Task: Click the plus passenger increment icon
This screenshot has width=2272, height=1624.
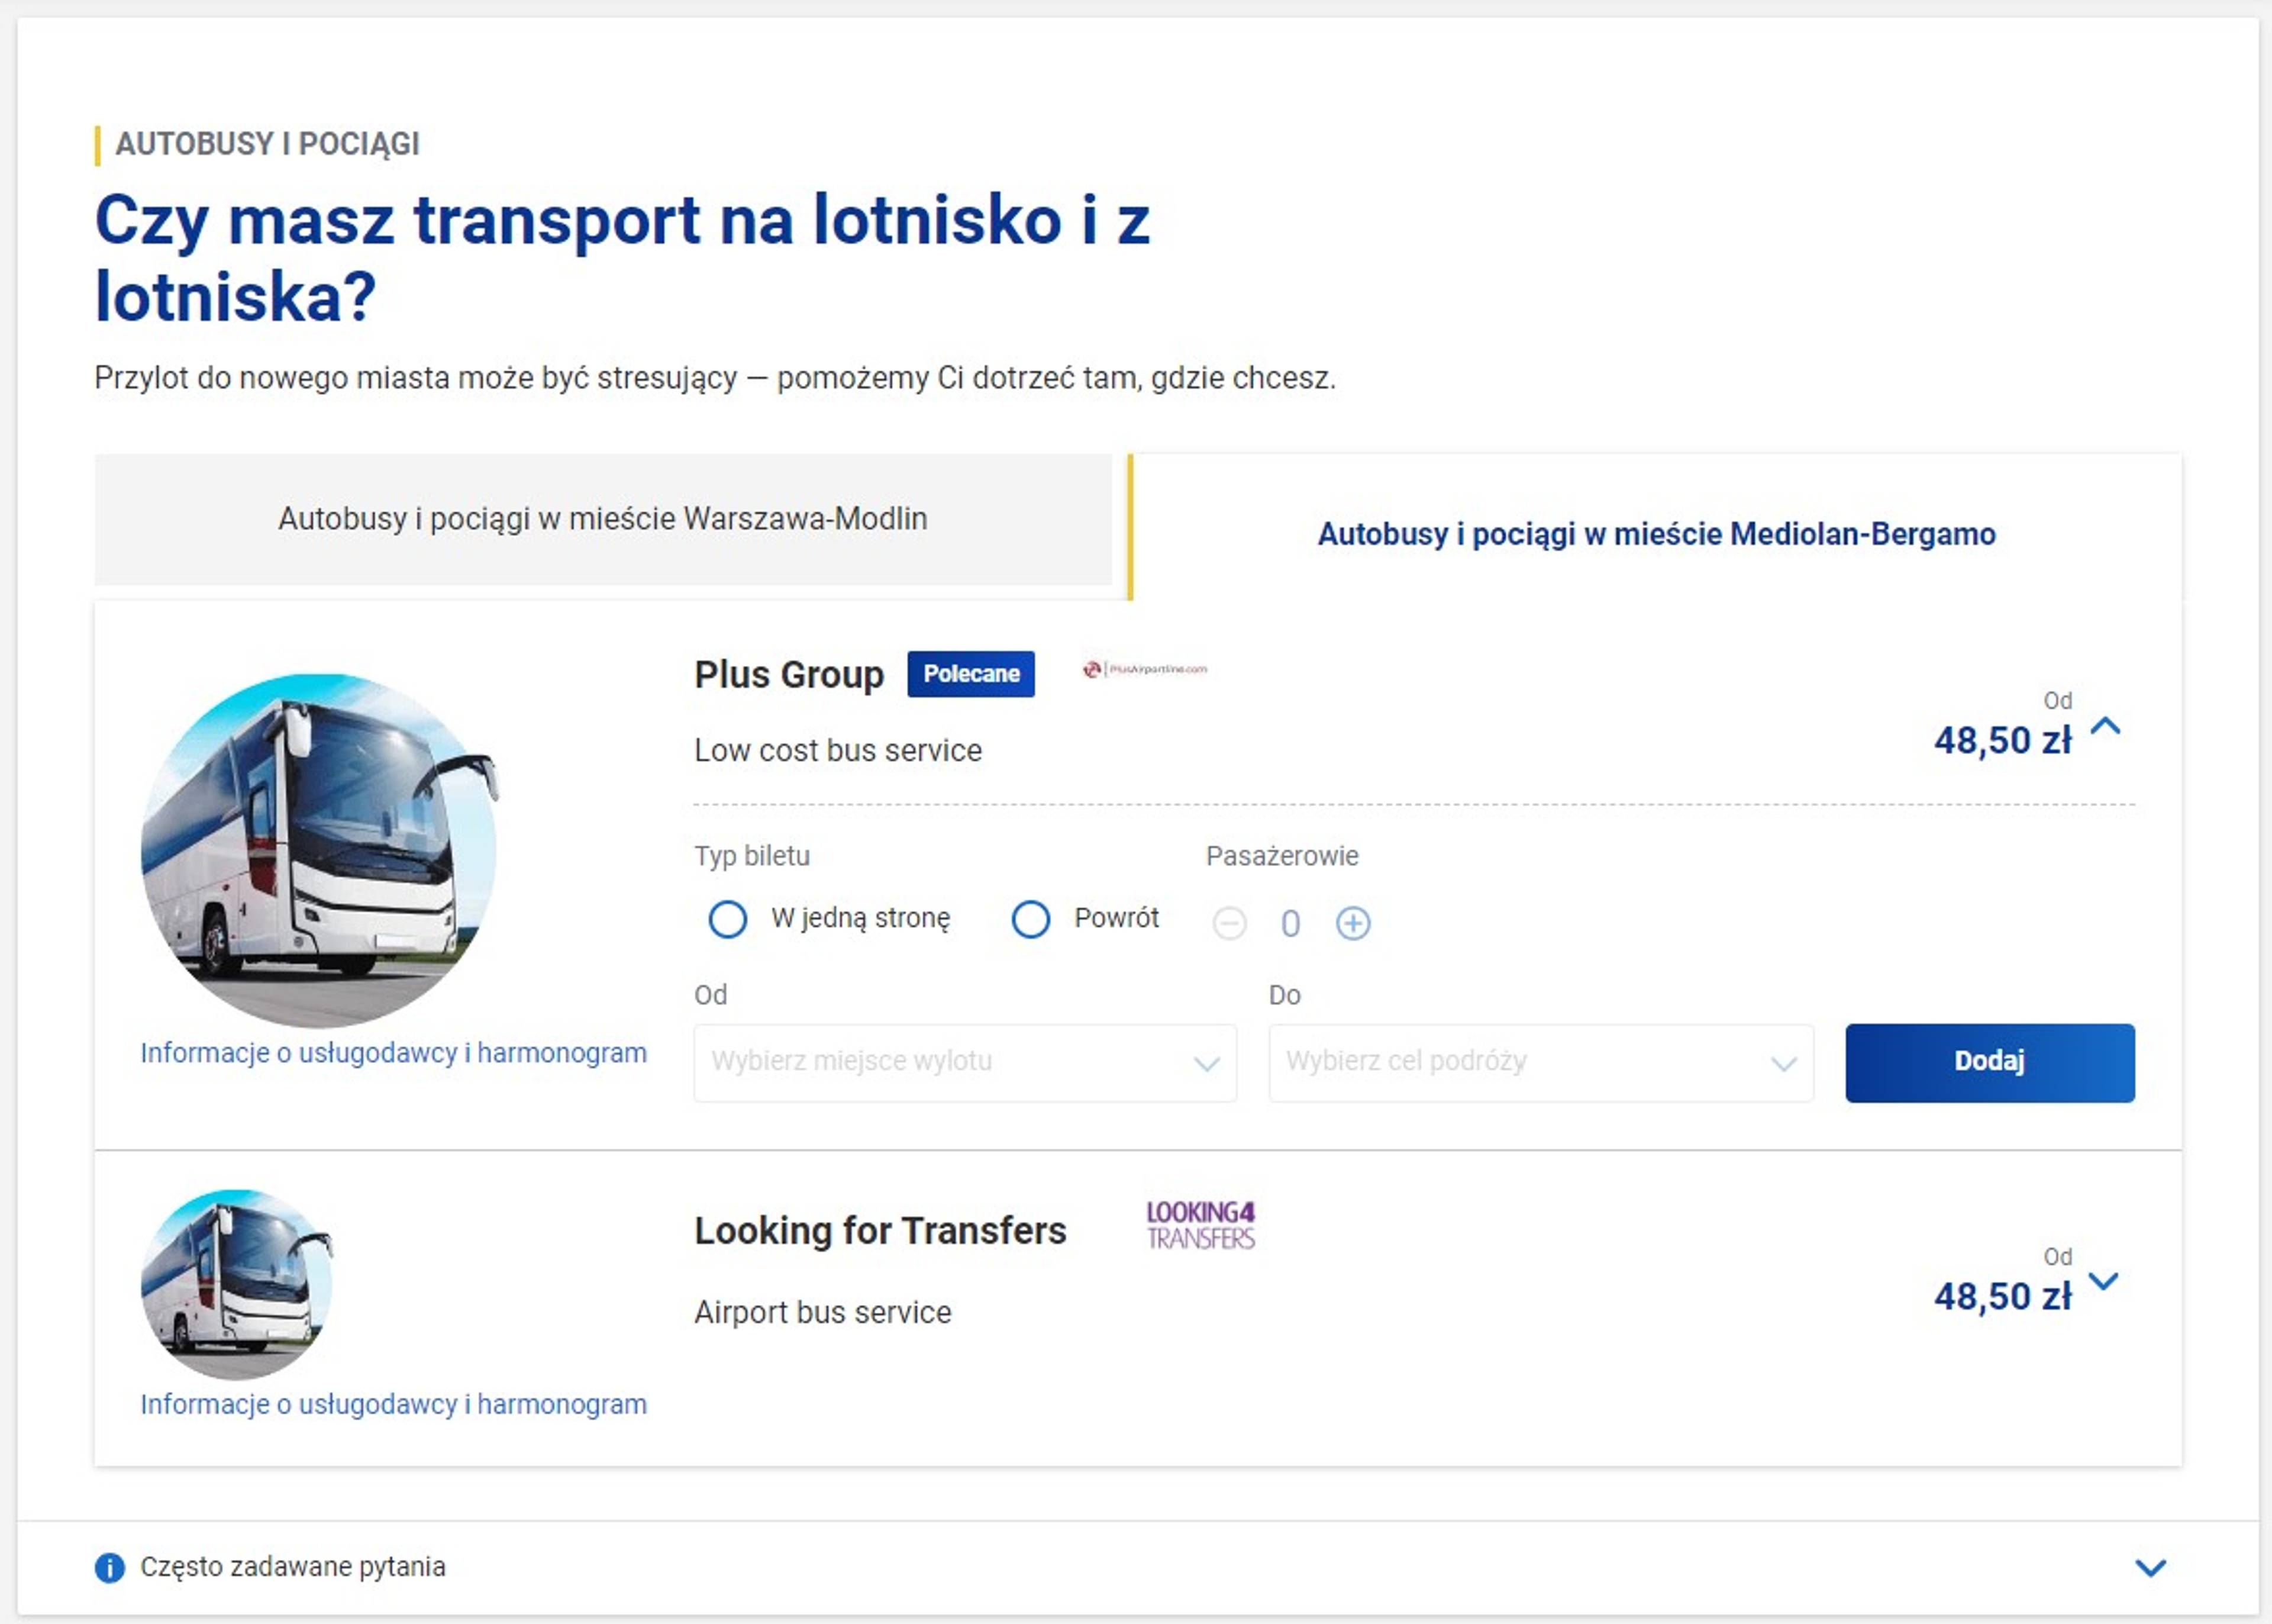Action: coord(1353,923)
